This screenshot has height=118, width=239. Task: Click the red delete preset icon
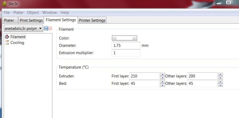[x=50, y=28]
